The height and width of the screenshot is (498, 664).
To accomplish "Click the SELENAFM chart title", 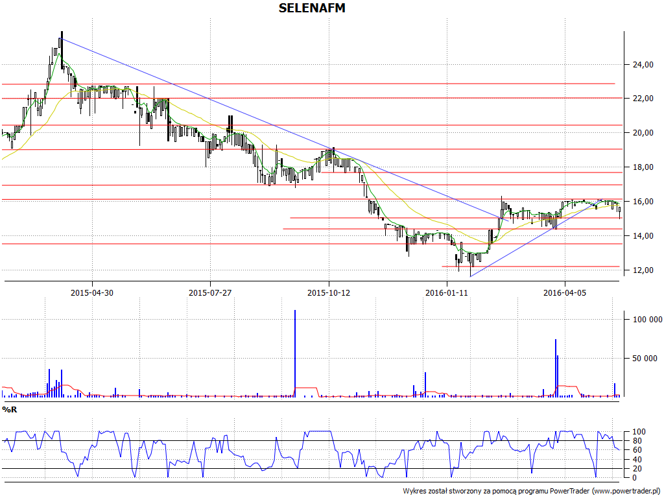I will pos(312,8).
